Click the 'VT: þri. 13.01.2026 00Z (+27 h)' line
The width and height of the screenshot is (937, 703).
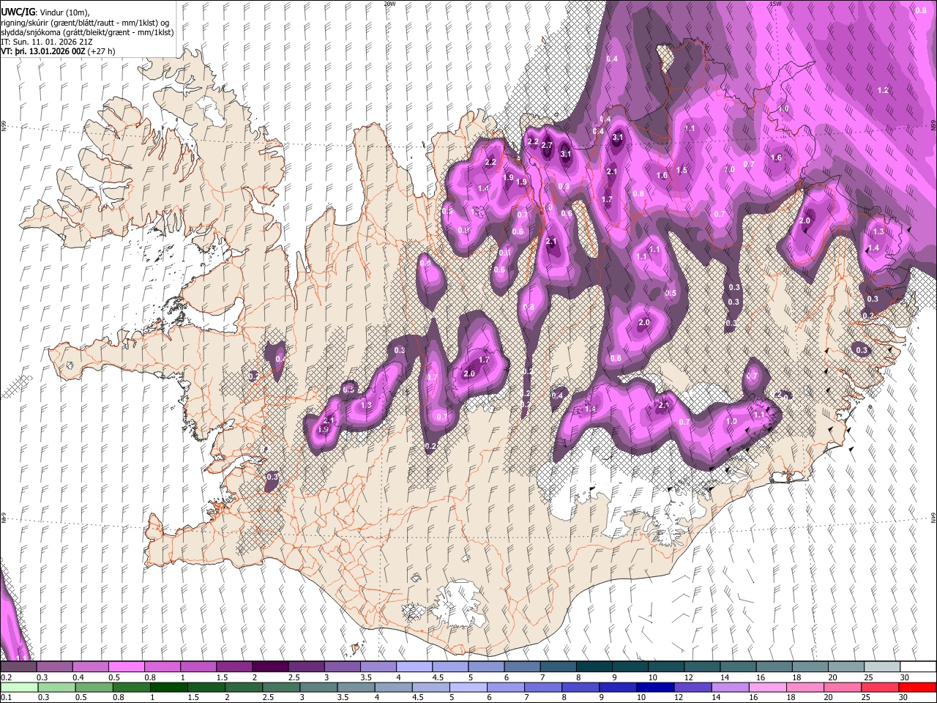coord(58,52)
